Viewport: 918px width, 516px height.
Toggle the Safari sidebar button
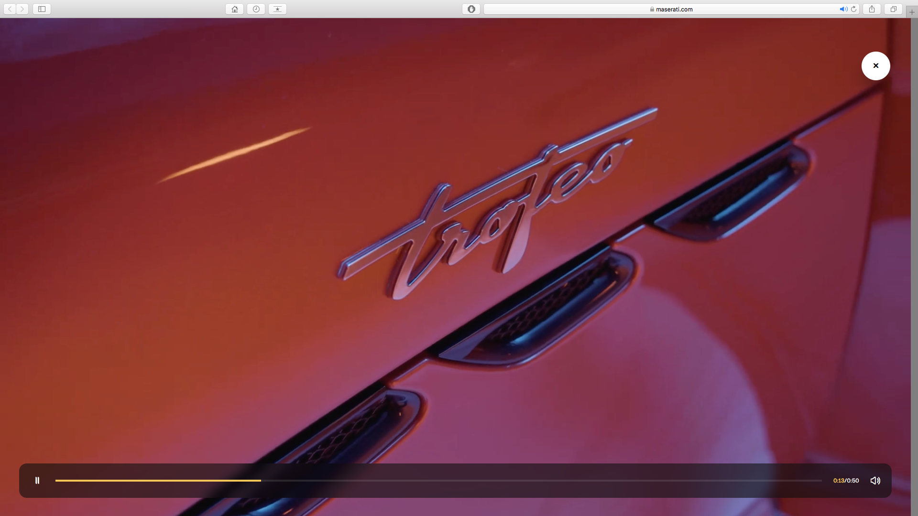pos(42,9)
